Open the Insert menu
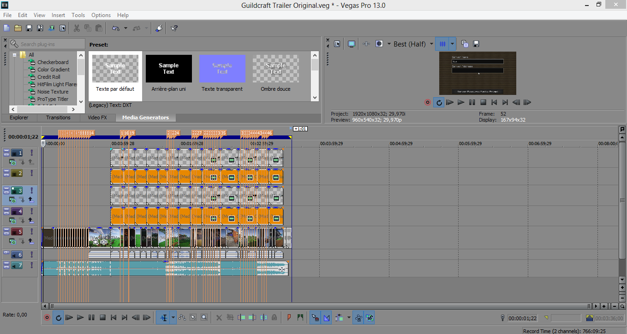The image size is (627, 334). (58, 15)
